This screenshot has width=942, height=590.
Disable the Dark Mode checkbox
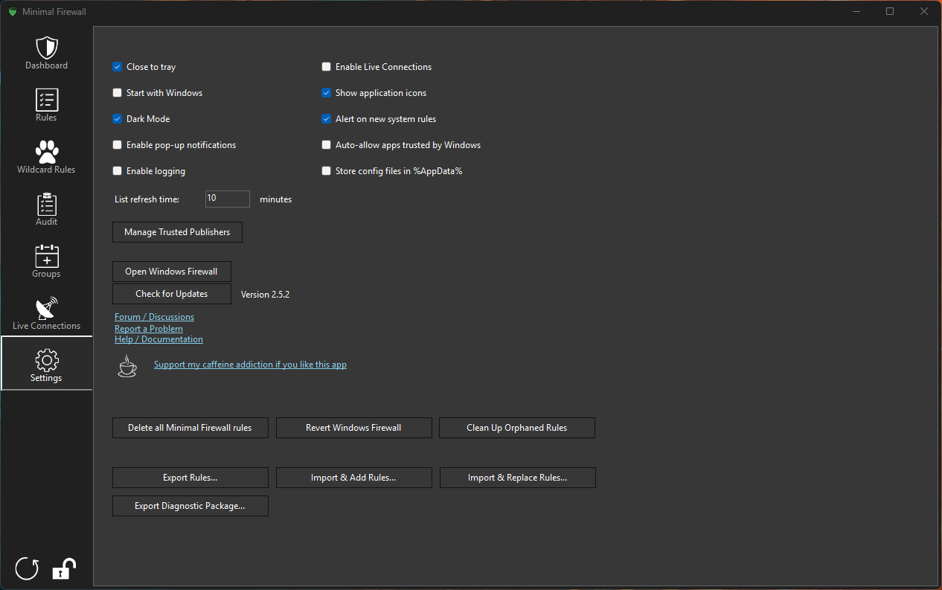coord(117,119)
